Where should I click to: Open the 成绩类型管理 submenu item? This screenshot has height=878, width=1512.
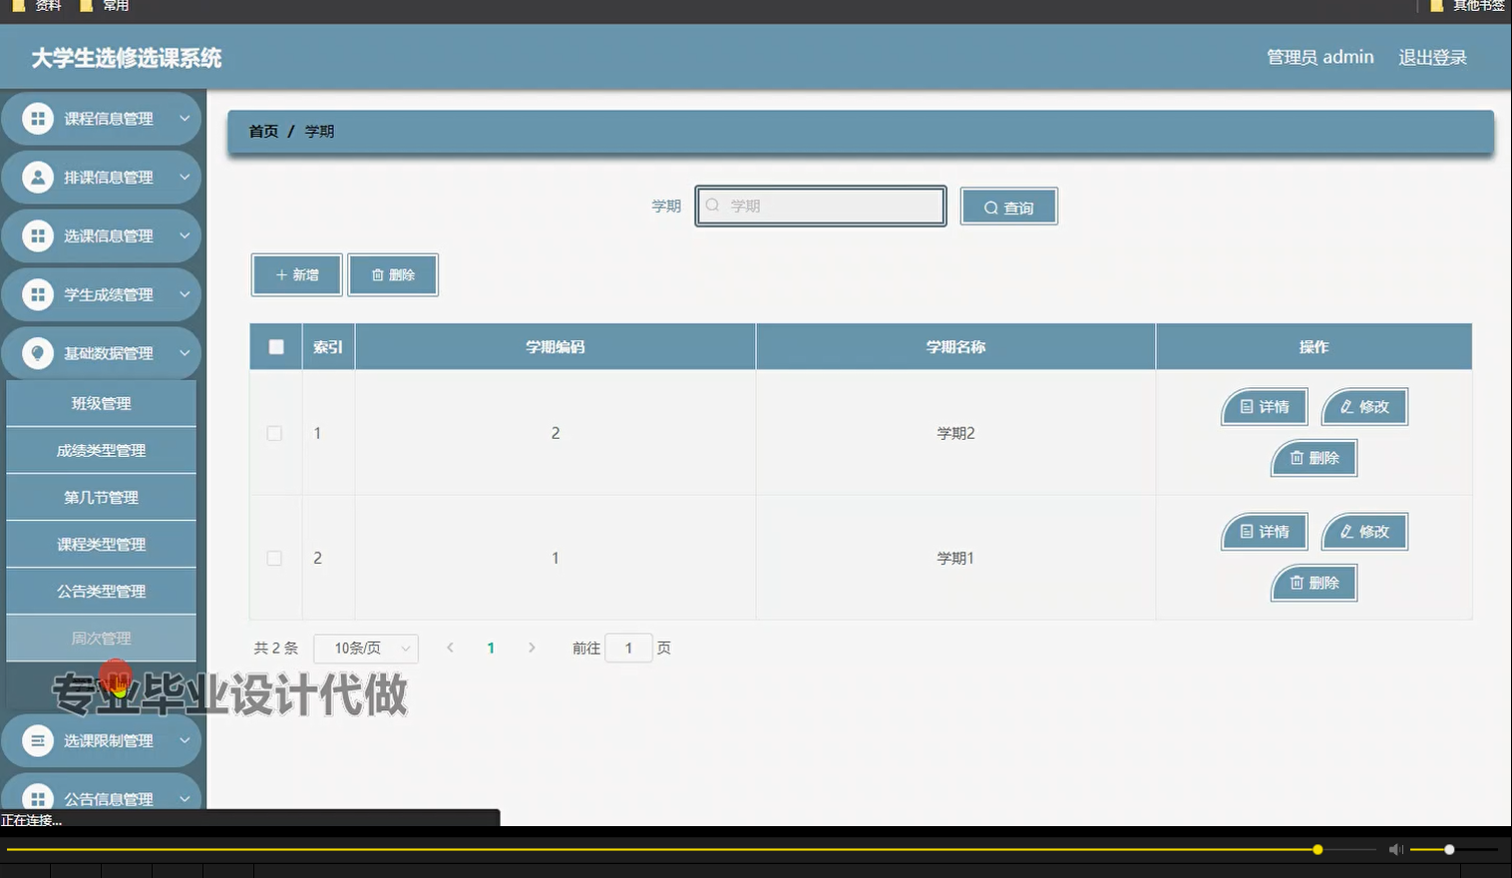(x=101, y=450)
